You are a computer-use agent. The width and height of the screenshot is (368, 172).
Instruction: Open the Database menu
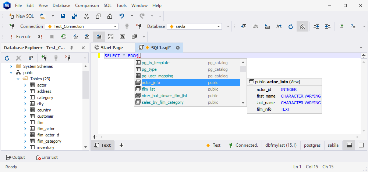[x=61, y=6]
